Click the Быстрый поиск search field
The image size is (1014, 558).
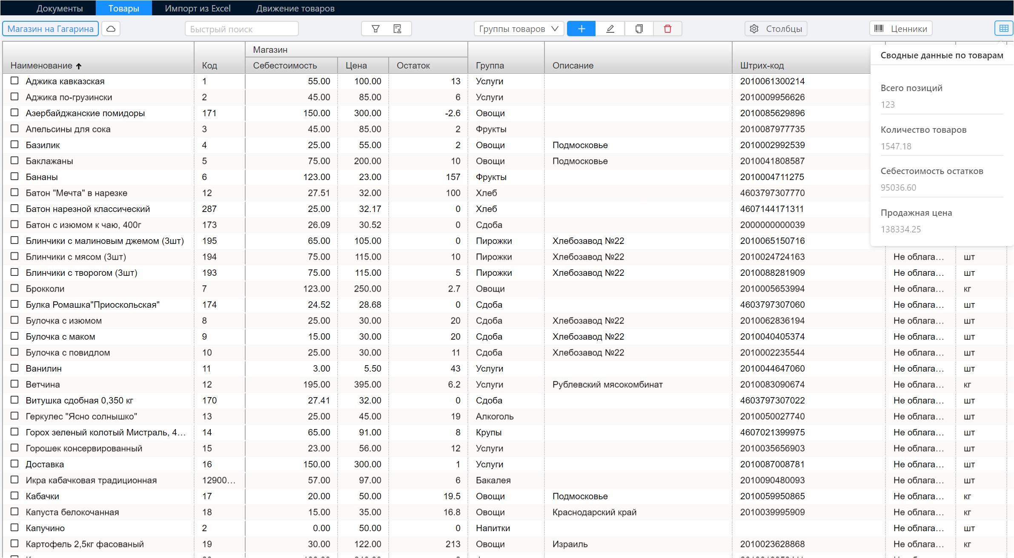pyautogui.click(x=242, y=29)
